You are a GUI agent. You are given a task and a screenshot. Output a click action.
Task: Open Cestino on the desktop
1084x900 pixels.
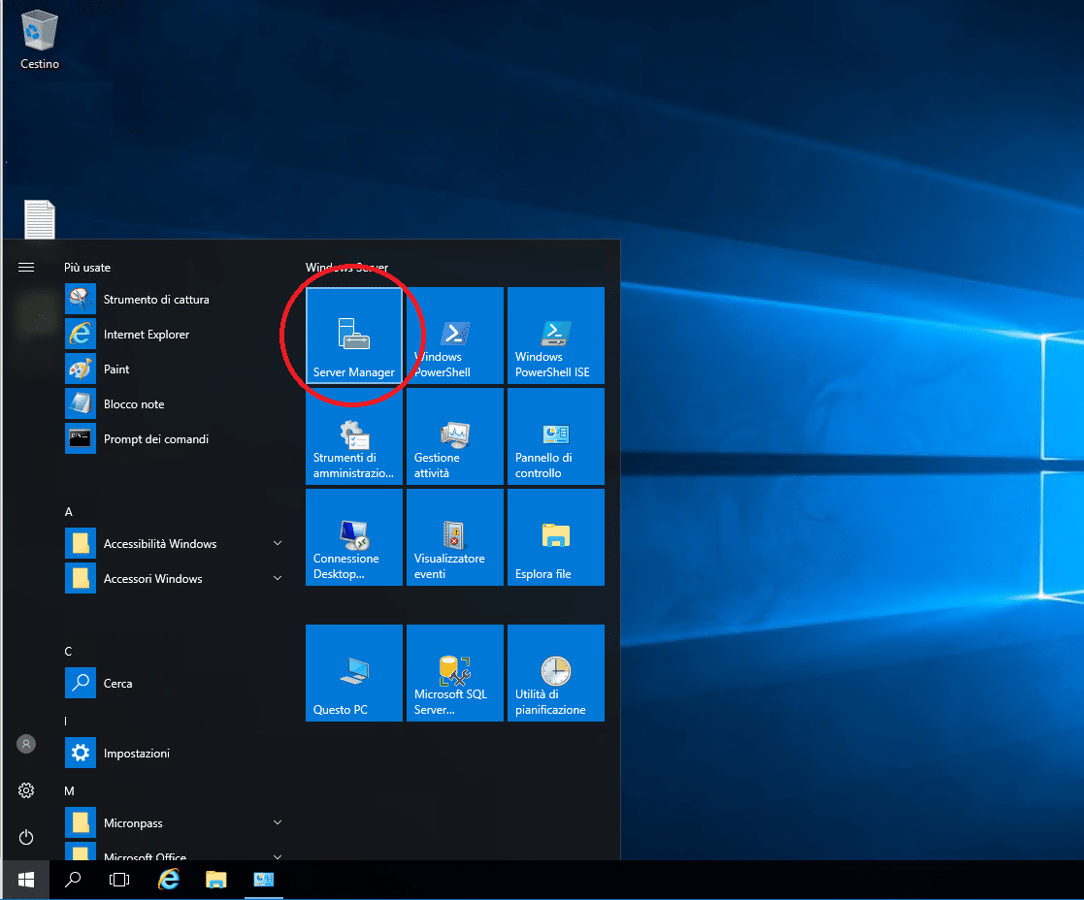tap(40, 40)
